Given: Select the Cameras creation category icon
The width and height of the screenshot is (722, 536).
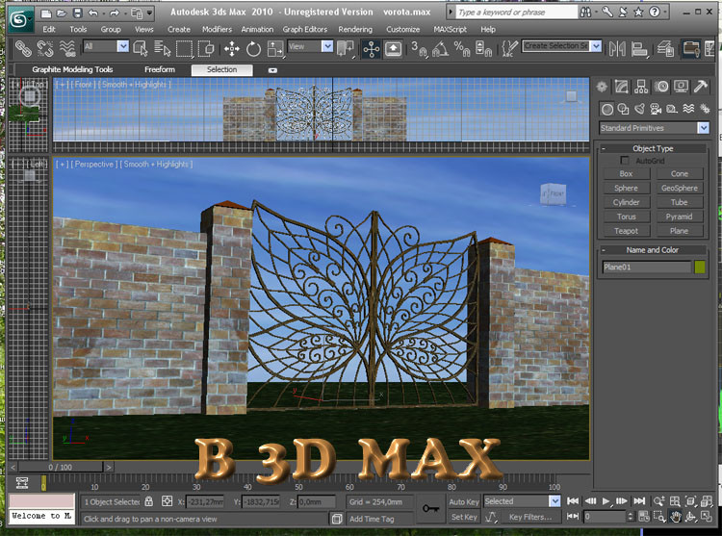Looking at the screenshot, I should [656, 109].
